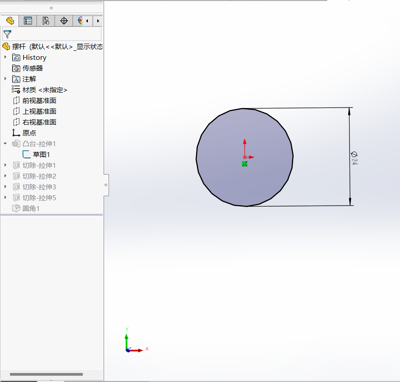
Task: Click the filter funnel icon
Action: pos(7,34)
